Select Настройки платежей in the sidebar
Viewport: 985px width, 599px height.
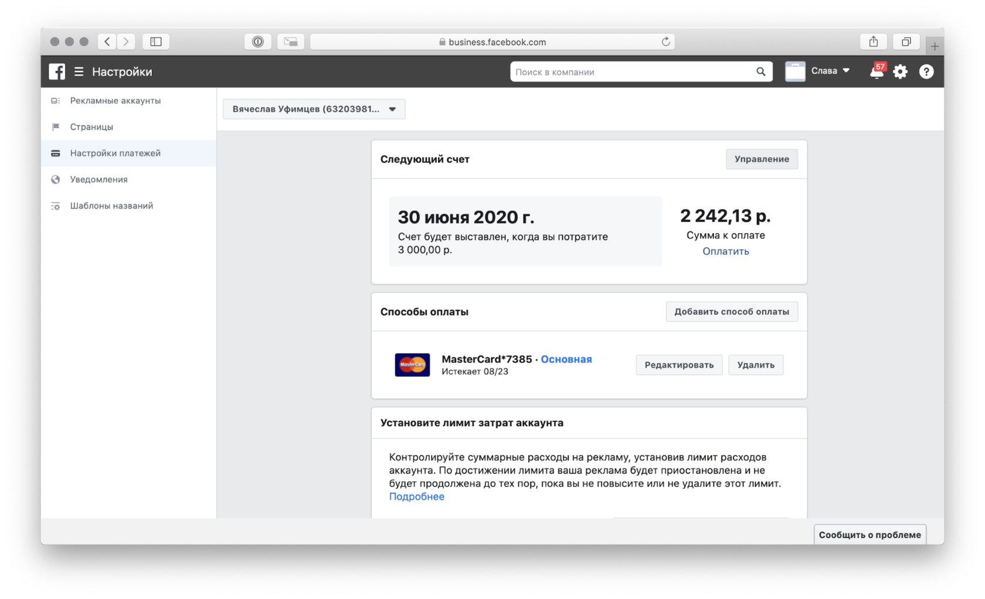128,153
